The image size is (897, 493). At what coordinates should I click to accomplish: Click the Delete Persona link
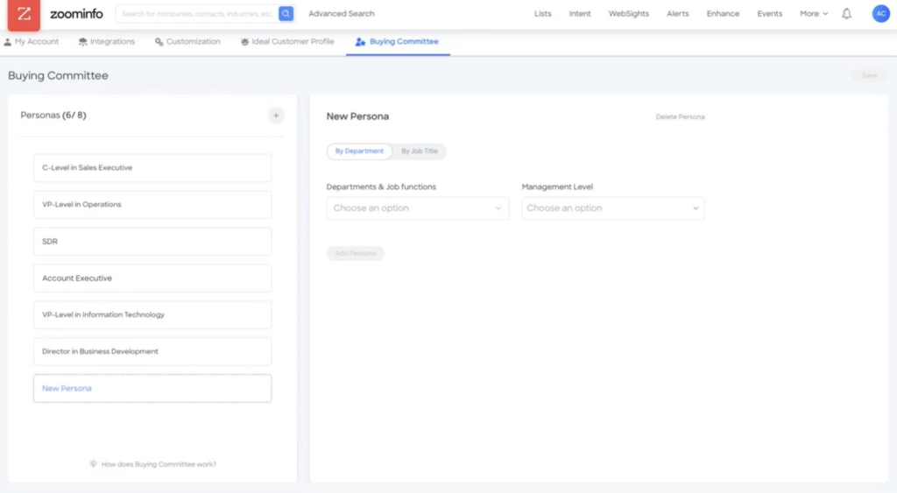(x=680, y=116)
